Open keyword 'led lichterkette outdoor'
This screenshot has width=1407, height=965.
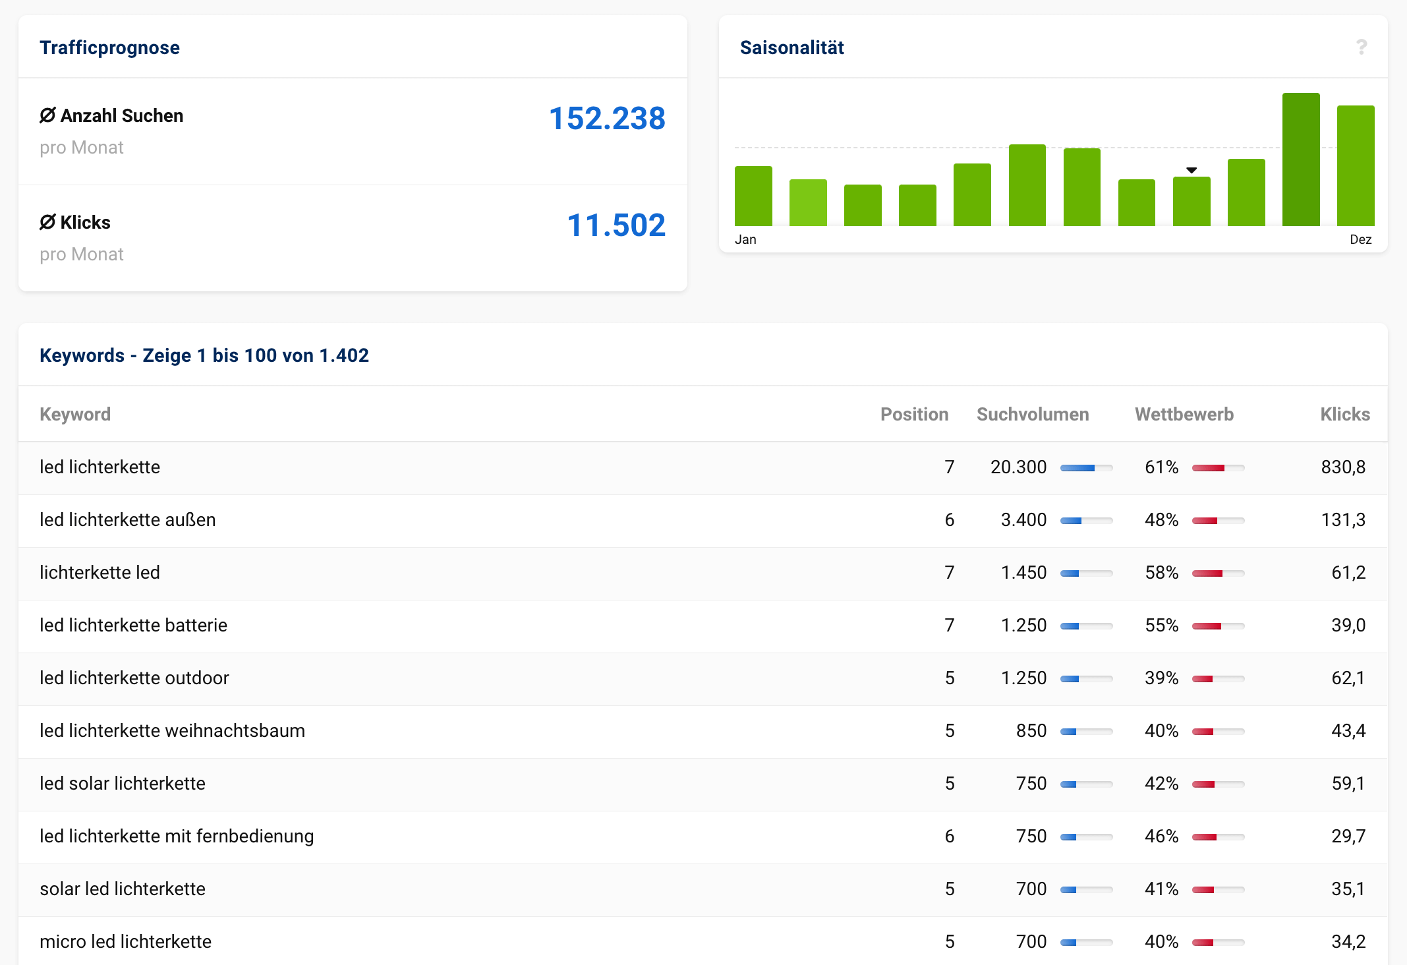134,678
